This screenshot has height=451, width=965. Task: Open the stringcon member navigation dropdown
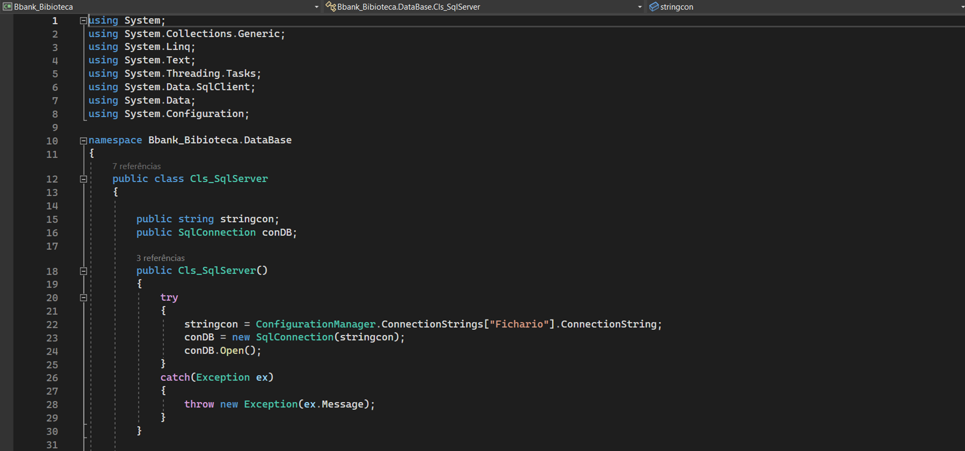806,6
